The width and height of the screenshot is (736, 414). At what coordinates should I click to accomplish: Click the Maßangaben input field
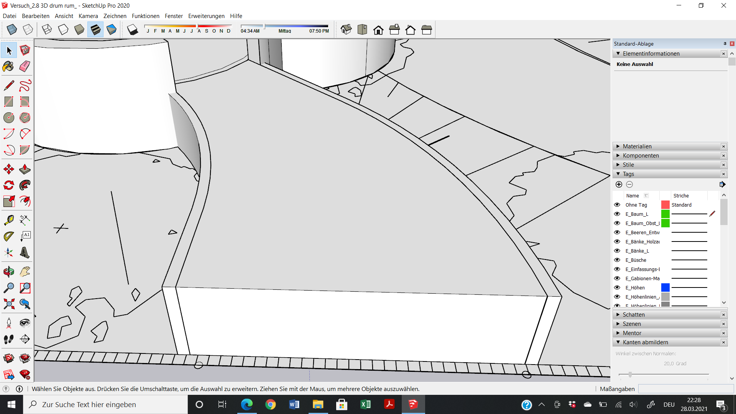(685, 389)
